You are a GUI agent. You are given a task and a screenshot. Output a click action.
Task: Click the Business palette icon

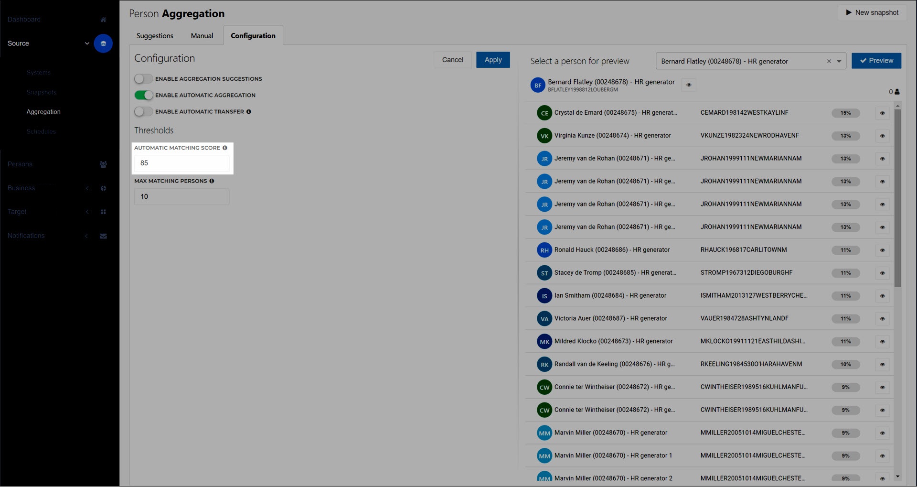[x=103, y=188]
